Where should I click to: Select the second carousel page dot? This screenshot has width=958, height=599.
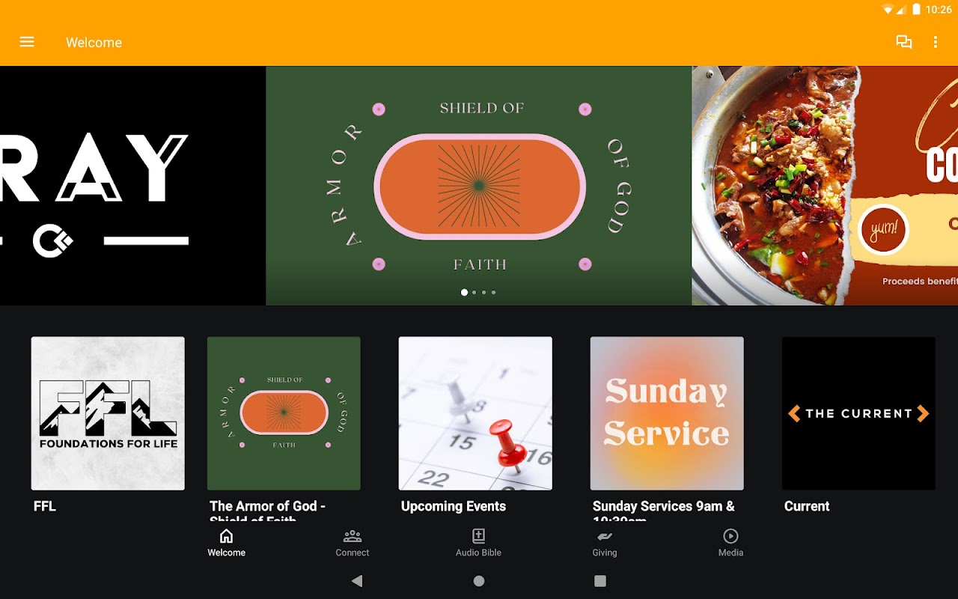(475, 293)
